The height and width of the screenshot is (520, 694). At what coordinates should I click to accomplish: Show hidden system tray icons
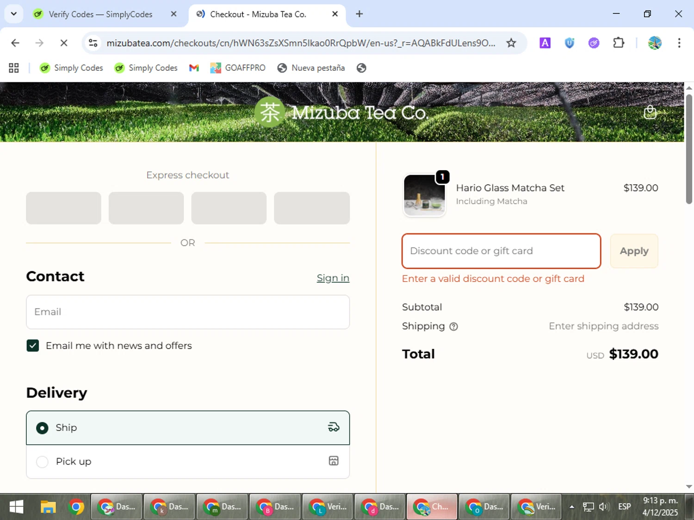[572, 507]
